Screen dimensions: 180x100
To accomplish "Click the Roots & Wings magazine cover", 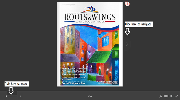I will point(90,44).
